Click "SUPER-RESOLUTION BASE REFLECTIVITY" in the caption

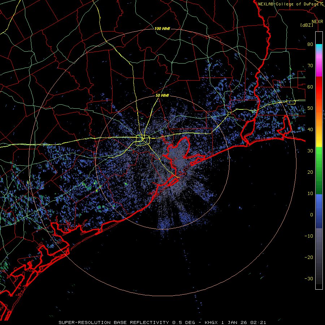tap(114, 322)
